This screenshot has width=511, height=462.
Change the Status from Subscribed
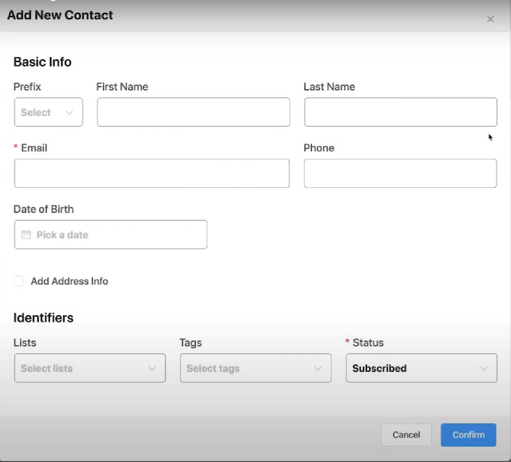pyautogui.click(x=421, y=368)
